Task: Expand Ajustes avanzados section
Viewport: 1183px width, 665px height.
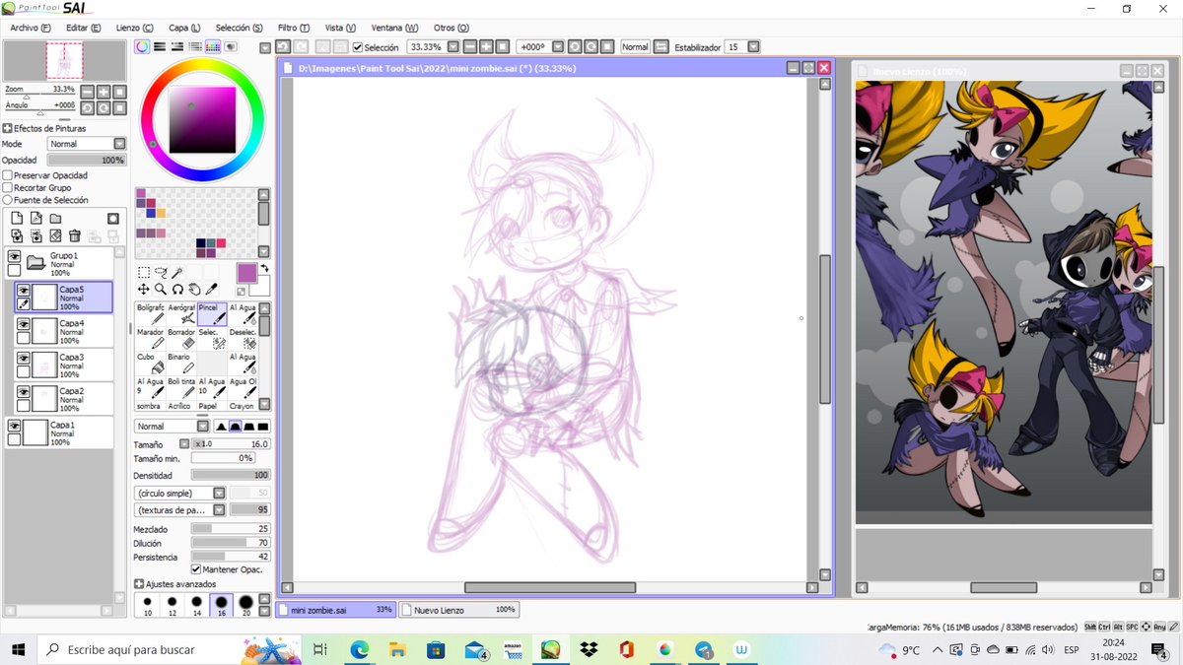Action: click(139, 584)
